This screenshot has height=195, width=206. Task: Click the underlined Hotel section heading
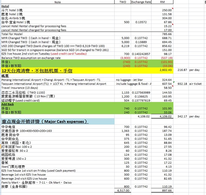point(5,6)
